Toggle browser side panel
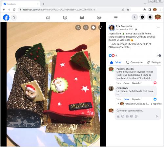Image resolution: width=164 pixels, height=147 pixels. pyautogui.click(x=150, y=10)
